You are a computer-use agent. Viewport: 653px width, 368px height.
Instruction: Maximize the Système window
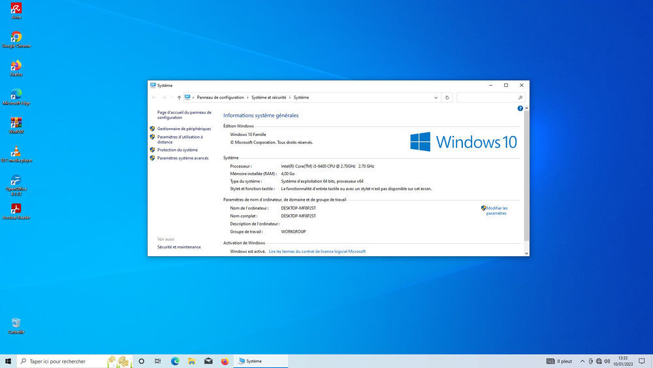pos(506,86)
